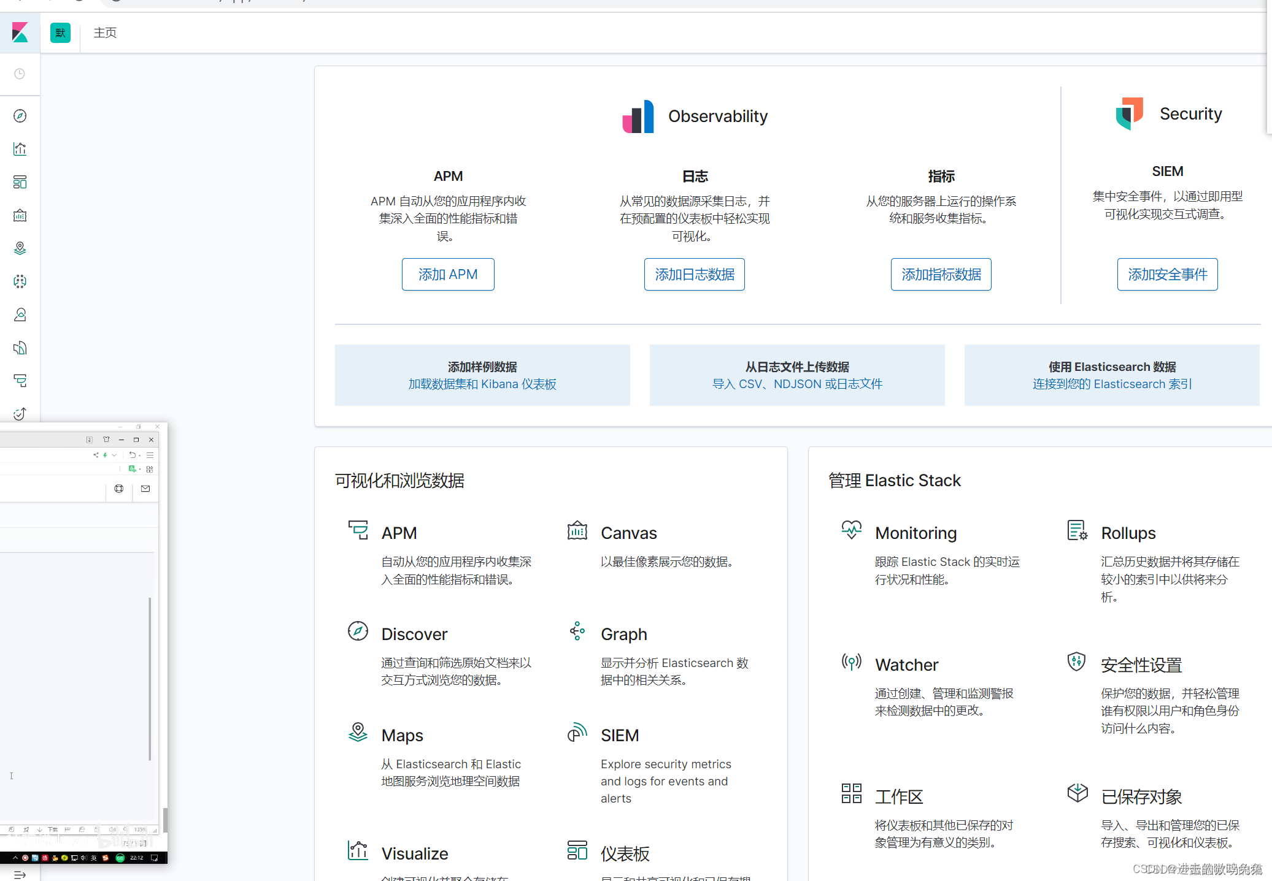Open the space selector avatar 默
This screenshot has width=1272, height=881.
[60, 32]
